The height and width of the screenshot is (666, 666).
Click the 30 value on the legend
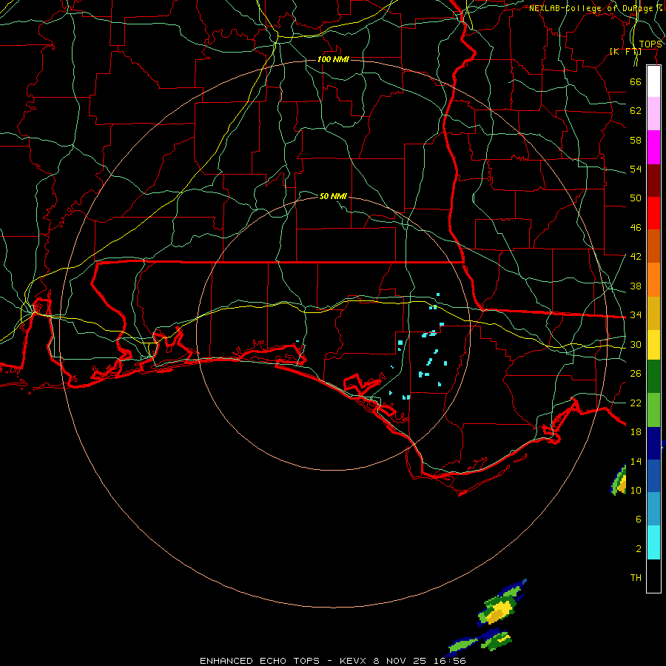click(636, 344)
